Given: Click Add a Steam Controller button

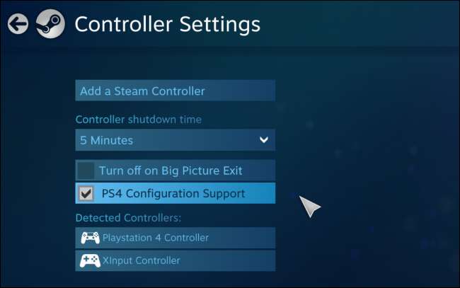Looking at the screenshot, I should [x=175, y=91].
